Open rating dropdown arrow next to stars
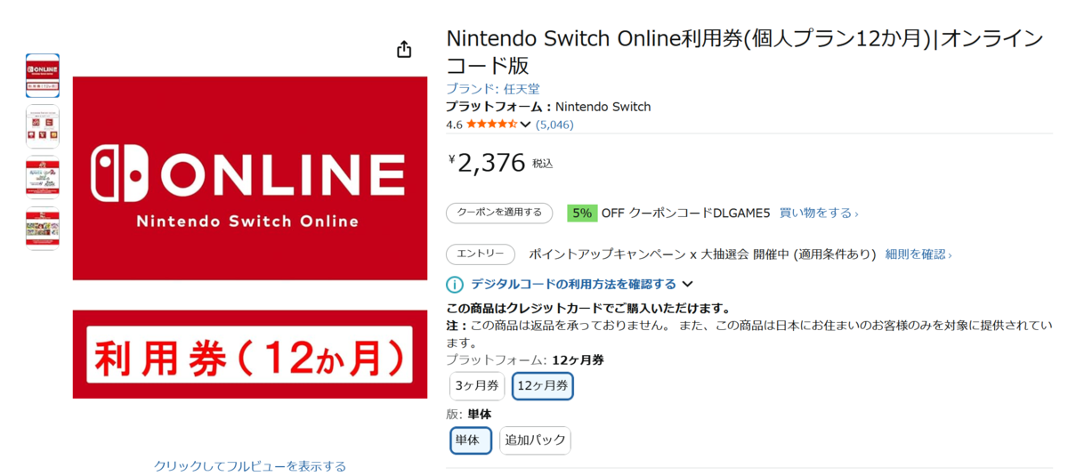This screenshot has width=1068, height=476. (525, 125)
